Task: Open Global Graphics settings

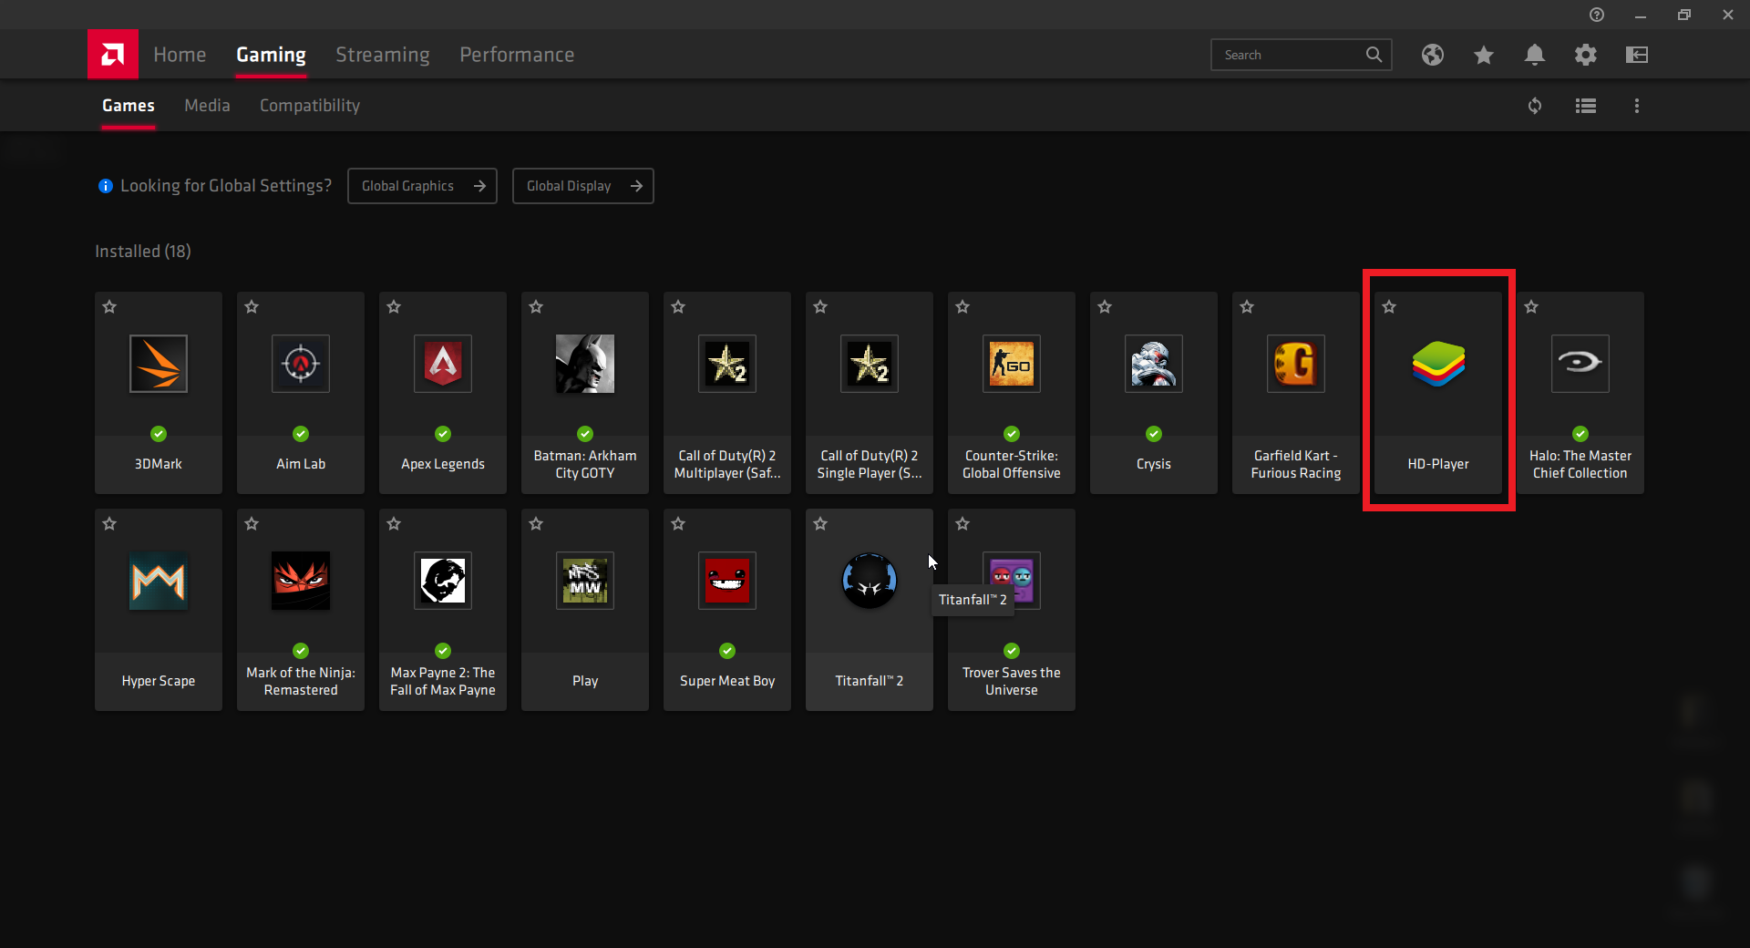Action: tap(422, 186)
